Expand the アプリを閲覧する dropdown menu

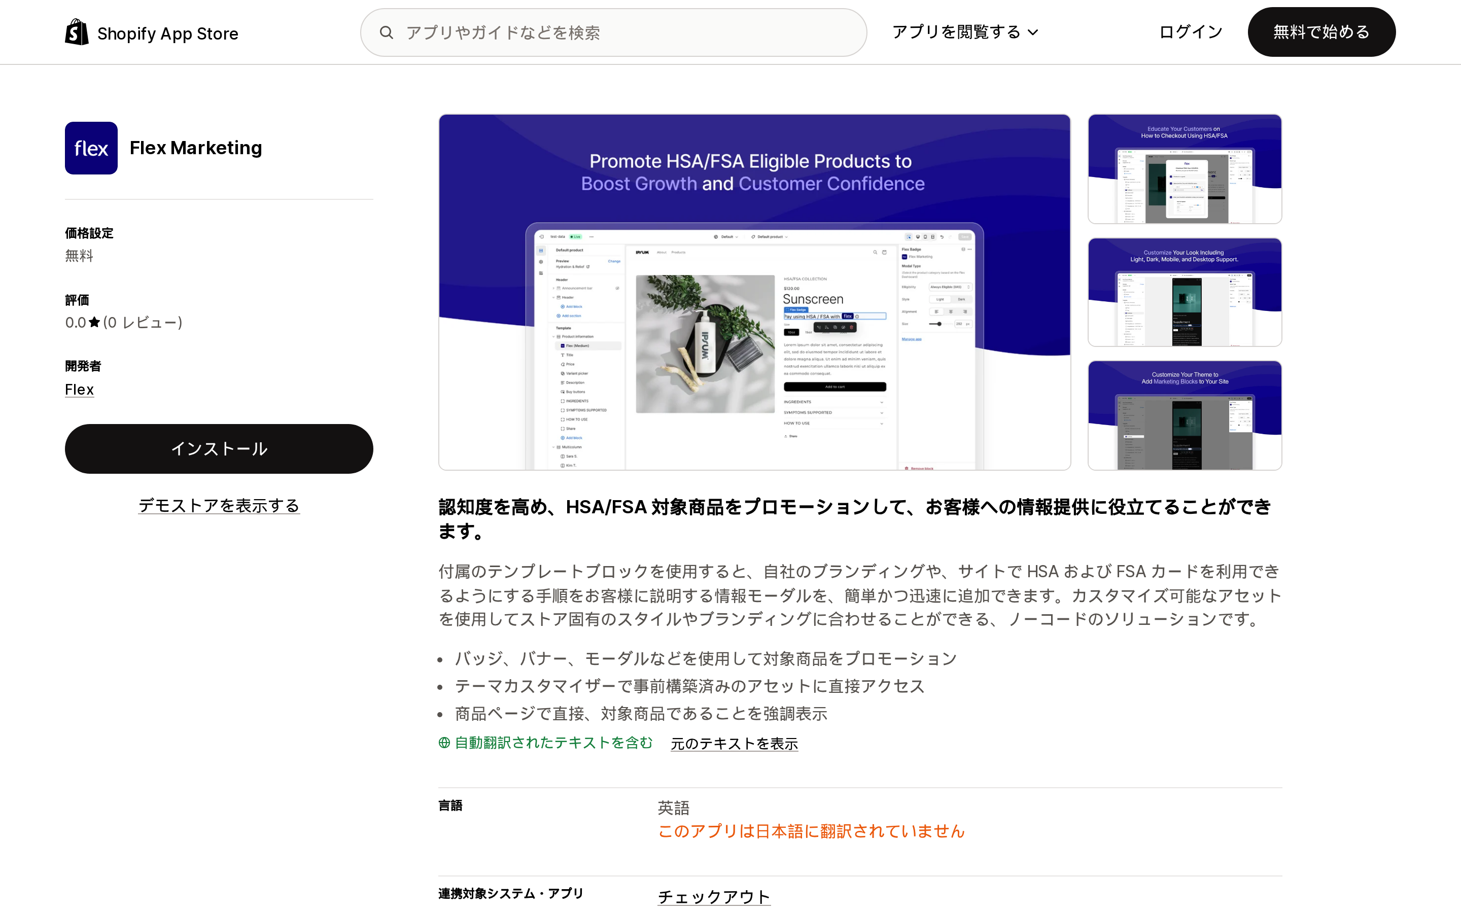click(x=965, y=32)
